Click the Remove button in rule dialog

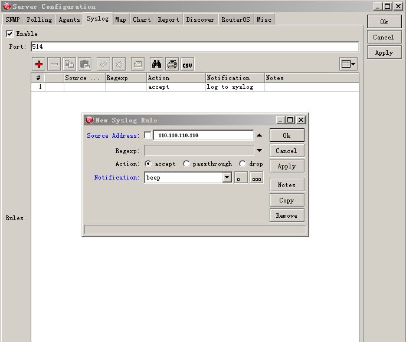(x=287, y=215)
